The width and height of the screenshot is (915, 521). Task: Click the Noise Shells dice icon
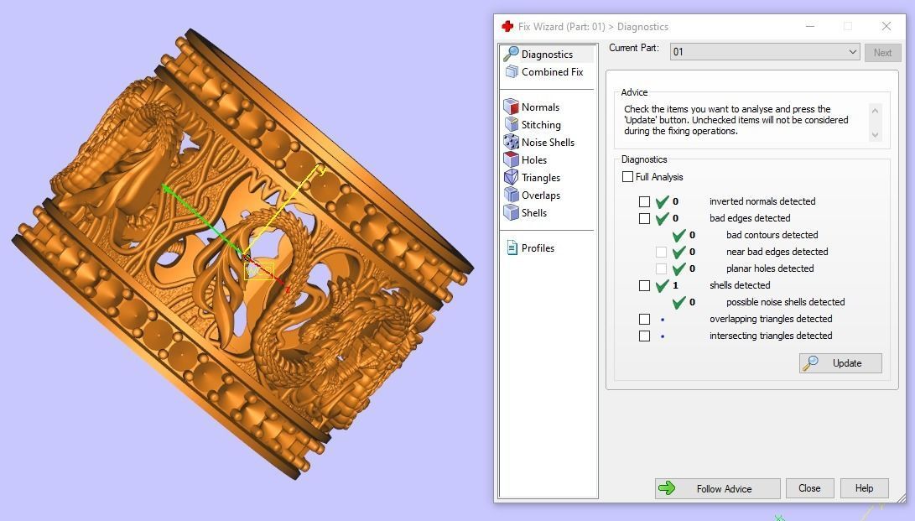coord(512,142)
